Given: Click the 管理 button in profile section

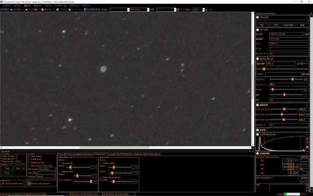Looking at the screenshot, I should (x=302, y=25).
